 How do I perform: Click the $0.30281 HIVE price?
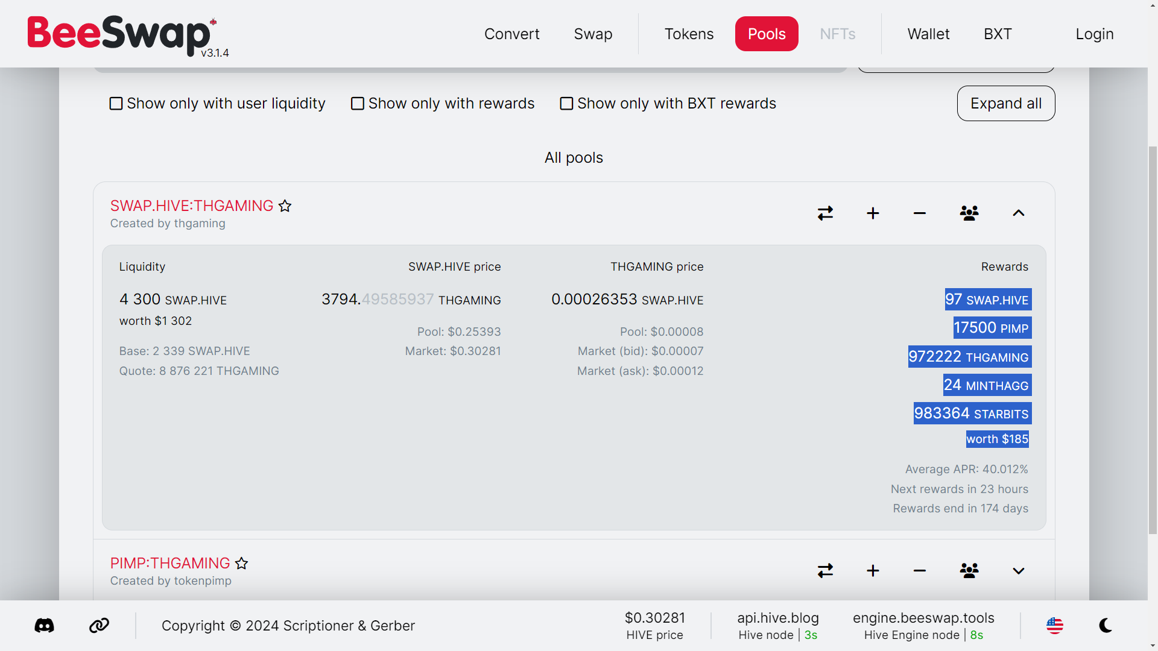point(654,626)
